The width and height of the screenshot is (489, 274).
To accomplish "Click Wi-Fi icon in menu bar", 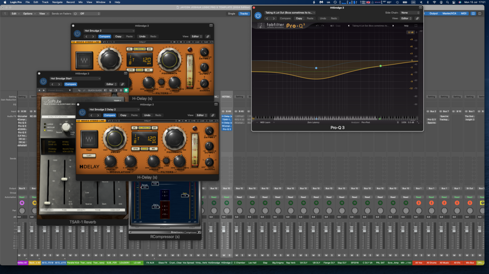I will (x=435, y=2).
